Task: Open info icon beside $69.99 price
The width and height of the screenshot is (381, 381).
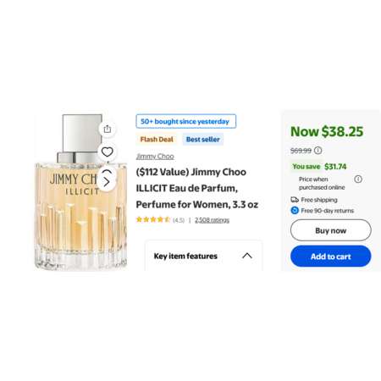Action: point(318,150)
